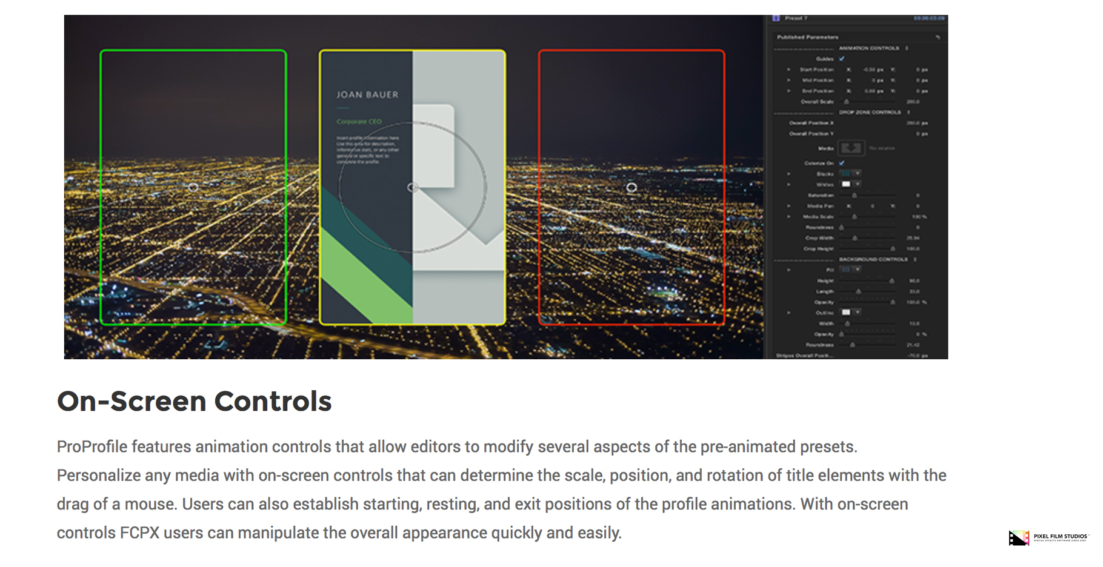Viewport: 1103px width, 567px height.
Task: Click the Published Parameters heading
Action: coord(807,37)
